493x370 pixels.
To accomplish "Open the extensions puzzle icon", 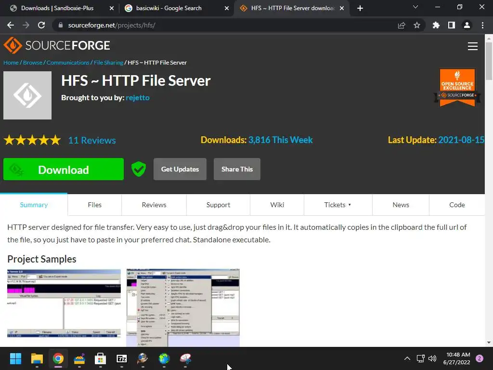I will 436,25.
